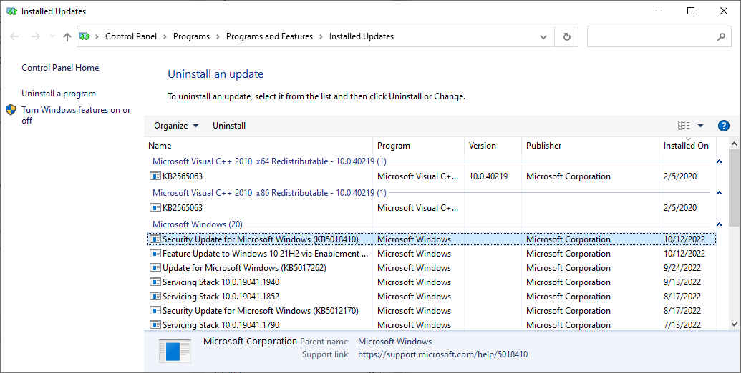741x373 pixels.
Task: Change the view layout icon
Action: point(683,126)
